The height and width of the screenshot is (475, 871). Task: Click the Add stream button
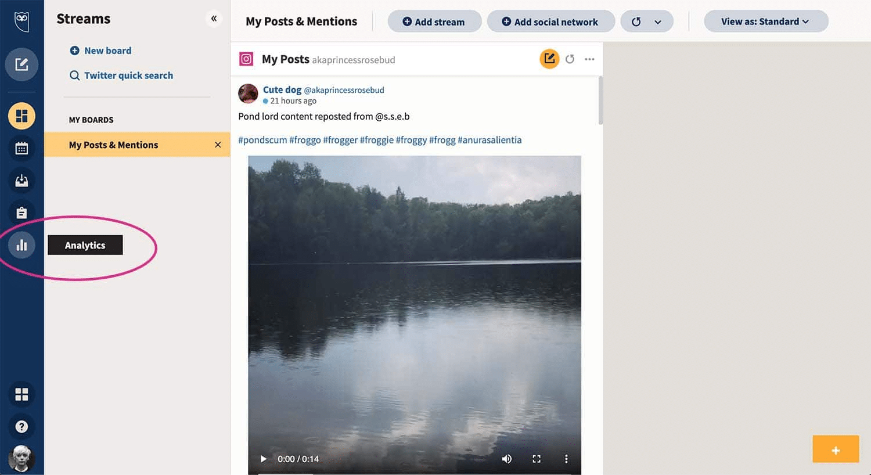[434, 21]
